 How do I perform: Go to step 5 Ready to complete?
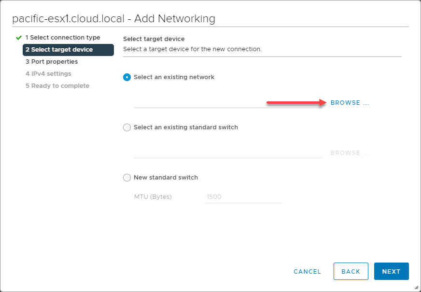click(57, 86)
